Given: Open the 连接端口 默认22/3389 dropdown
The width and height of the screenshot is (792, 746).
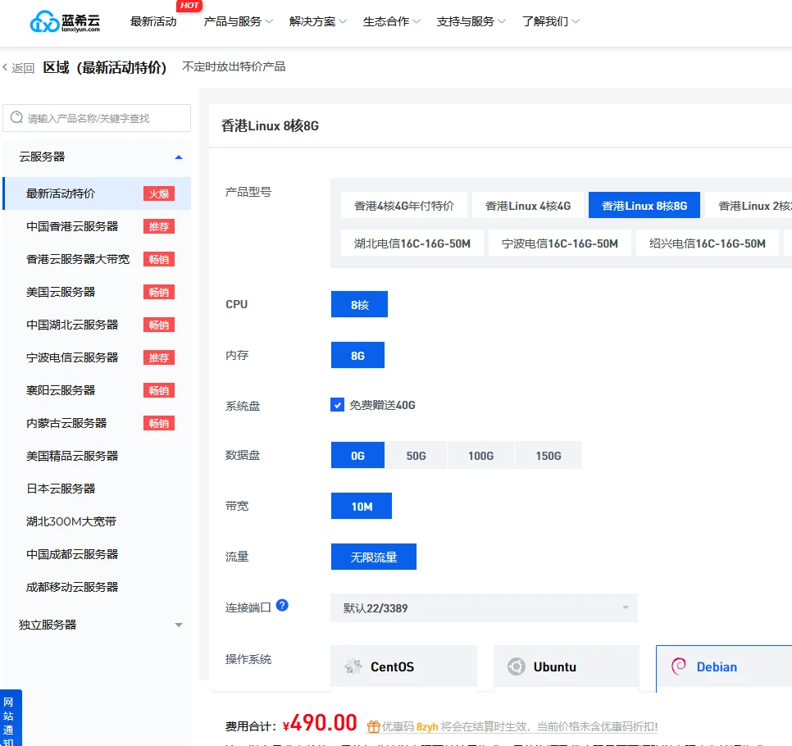Looking at the screenshot, I should (x=484, y=608).
